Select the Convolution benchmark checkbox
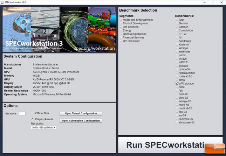 [177, 30]
